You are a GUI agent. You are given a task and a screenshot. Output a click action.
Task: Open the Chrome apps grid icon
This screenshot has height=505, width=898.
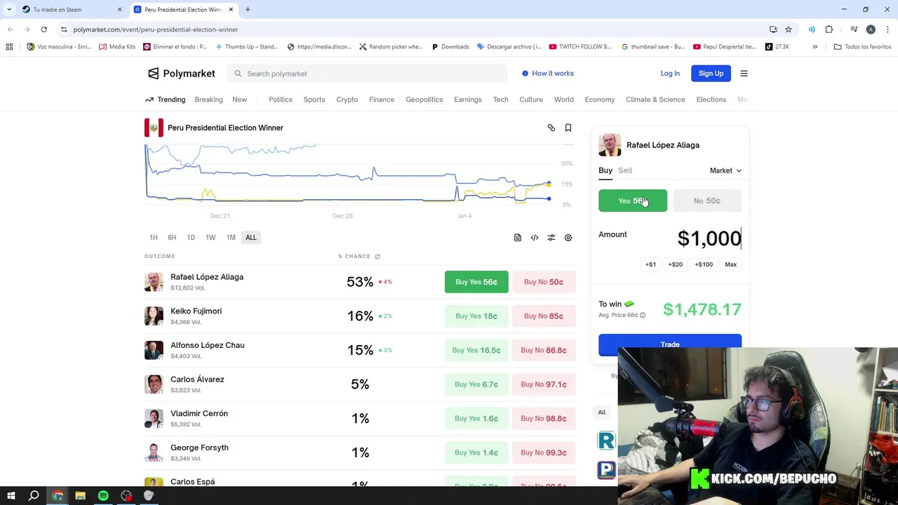(9, 47)
